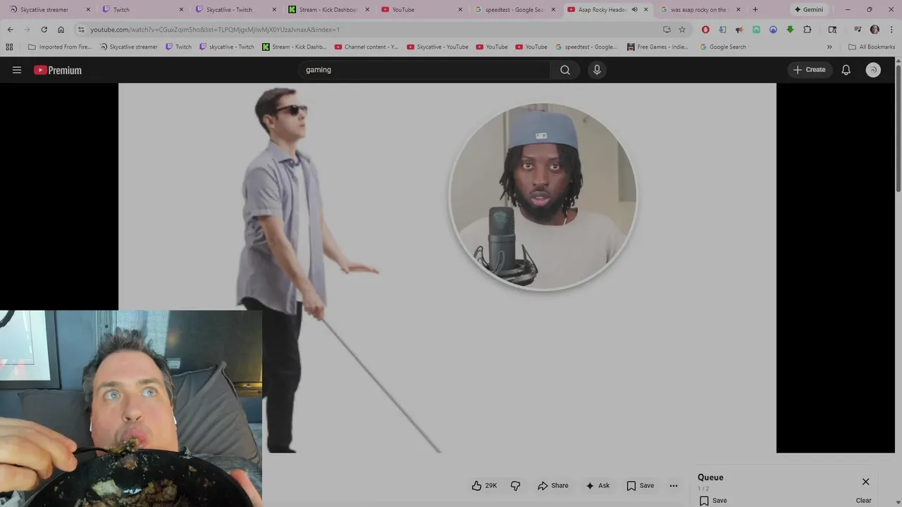Open YouTube account avatar menu
Screen dimensions: 902x507
(873, 70)
